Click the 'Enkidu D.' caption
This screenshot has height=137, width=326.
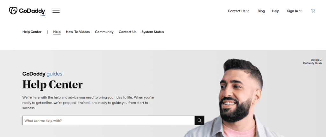point(316,60)
